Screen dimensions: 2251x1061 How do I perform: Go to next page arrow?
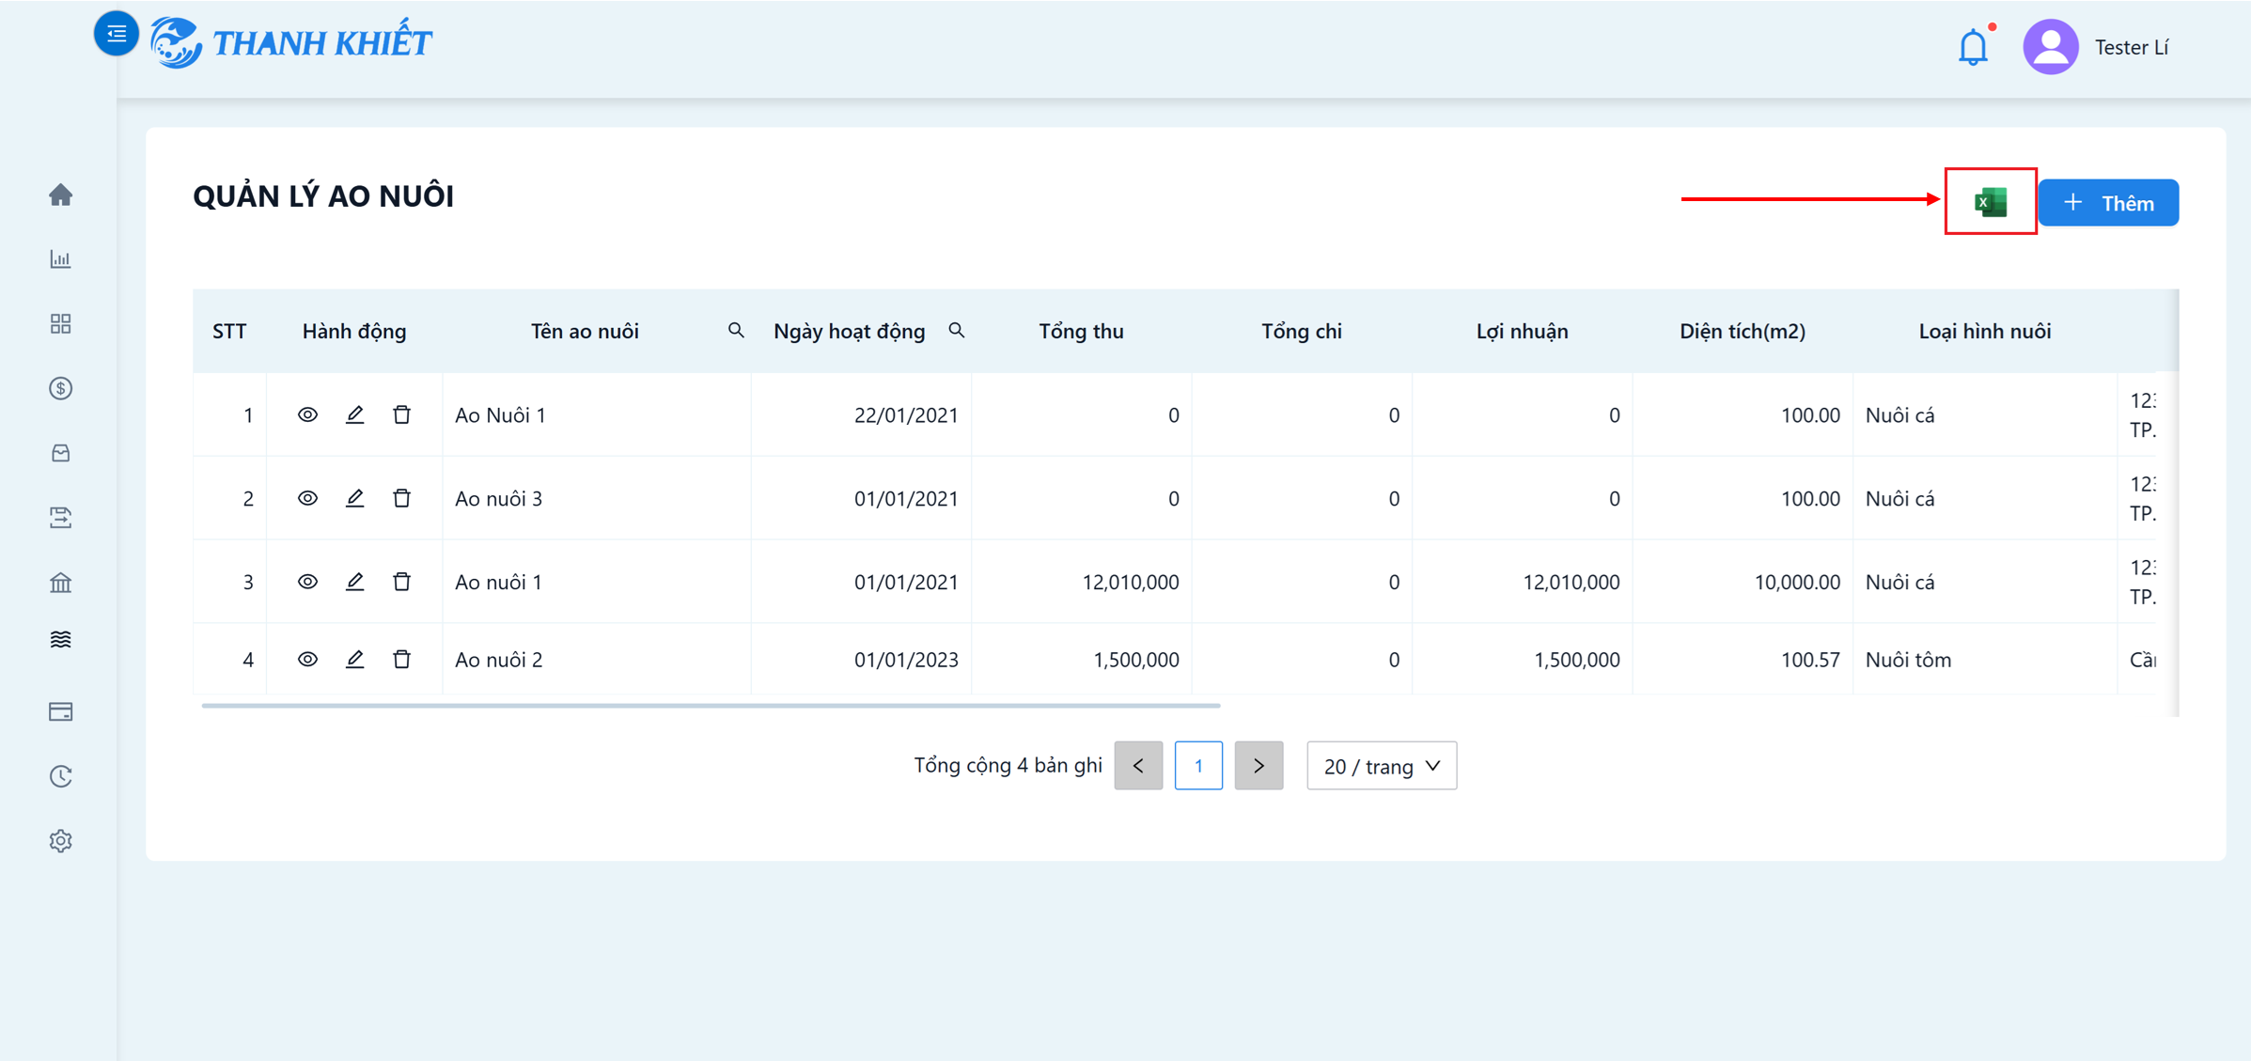pyautogui.click(x=1258, y=766)
